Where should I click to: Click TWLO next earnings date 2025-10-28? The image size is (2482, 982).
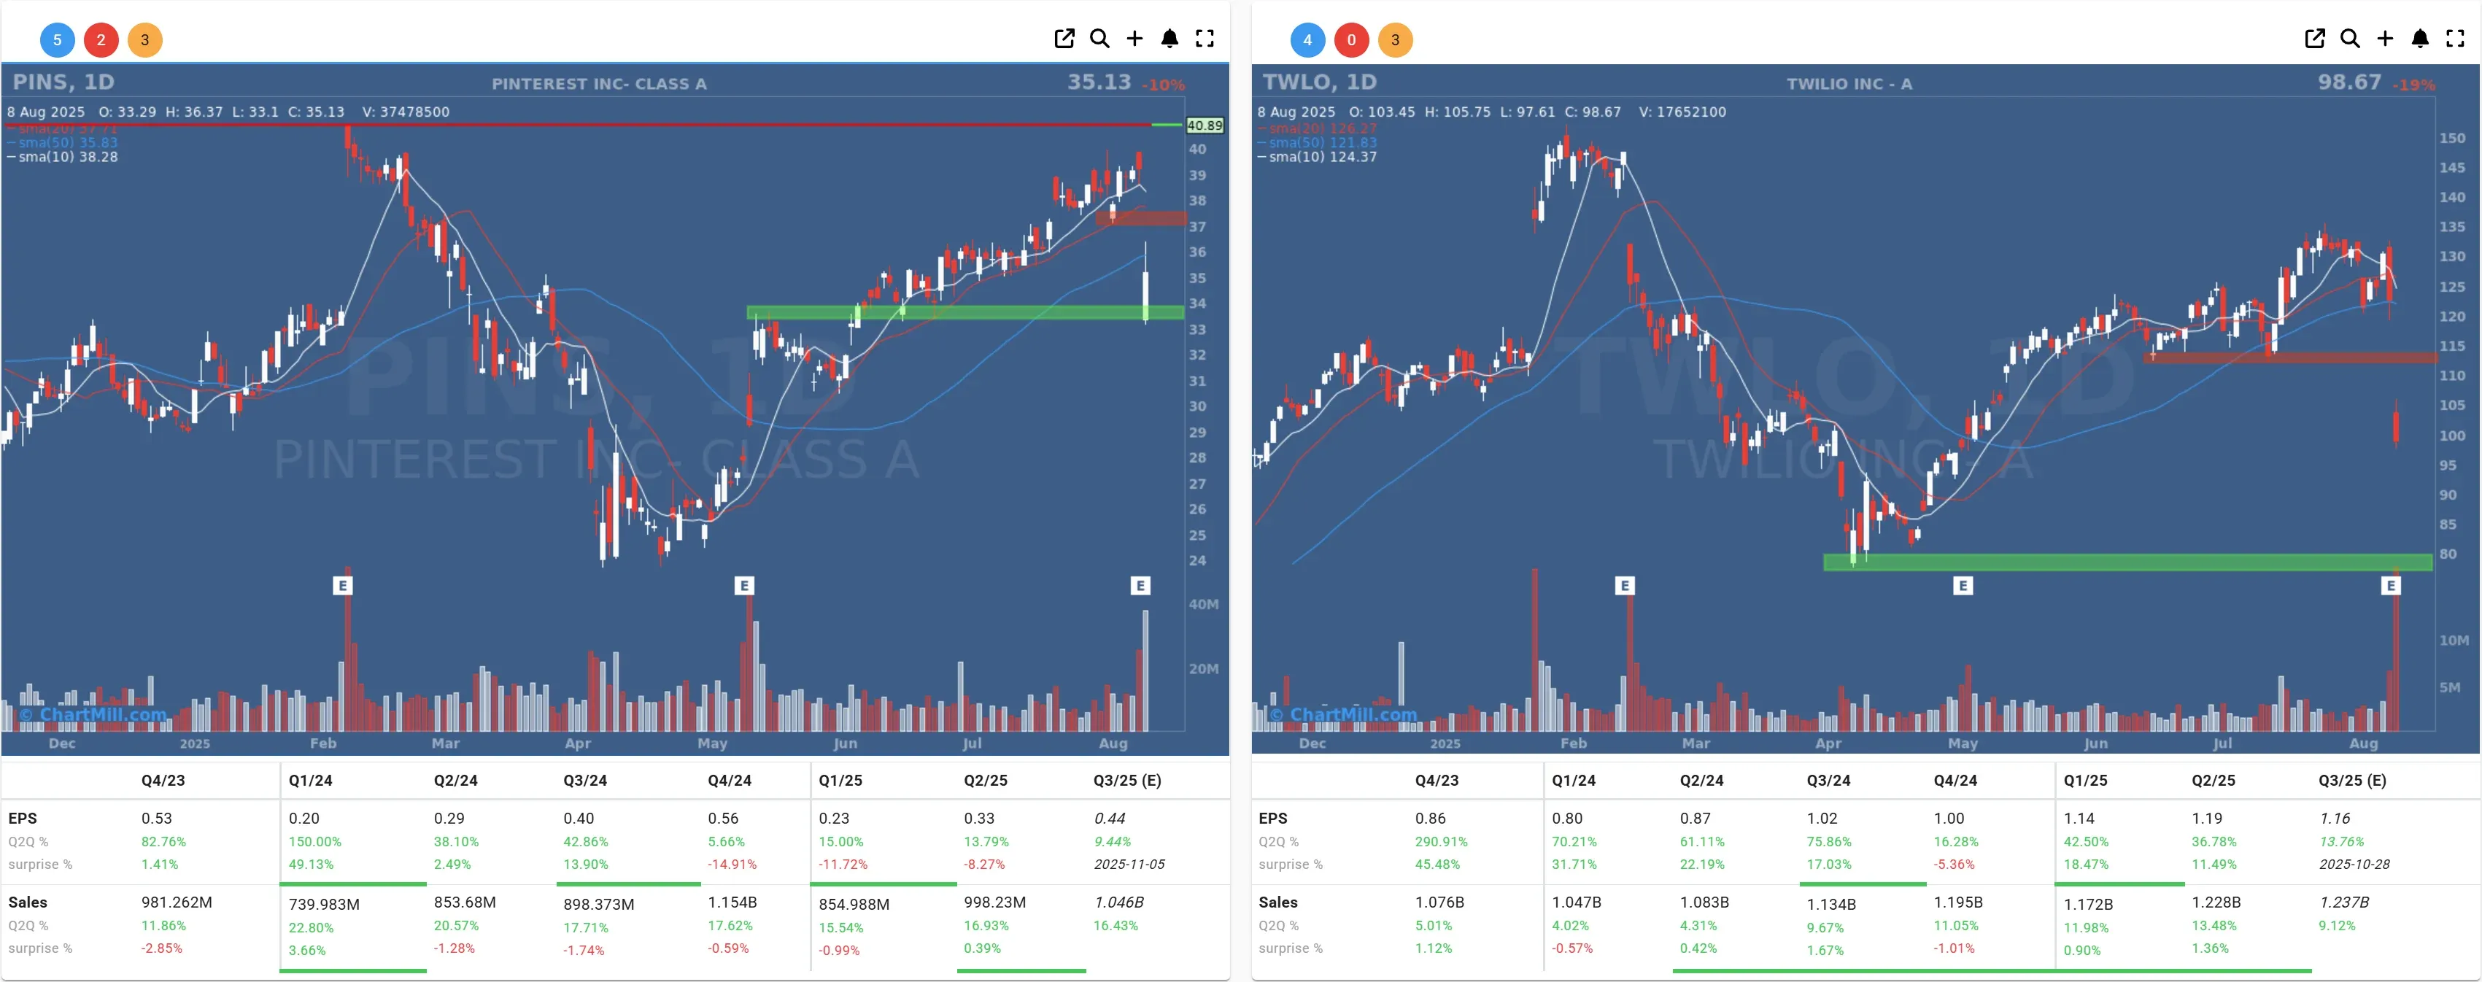pos(2354,865)
